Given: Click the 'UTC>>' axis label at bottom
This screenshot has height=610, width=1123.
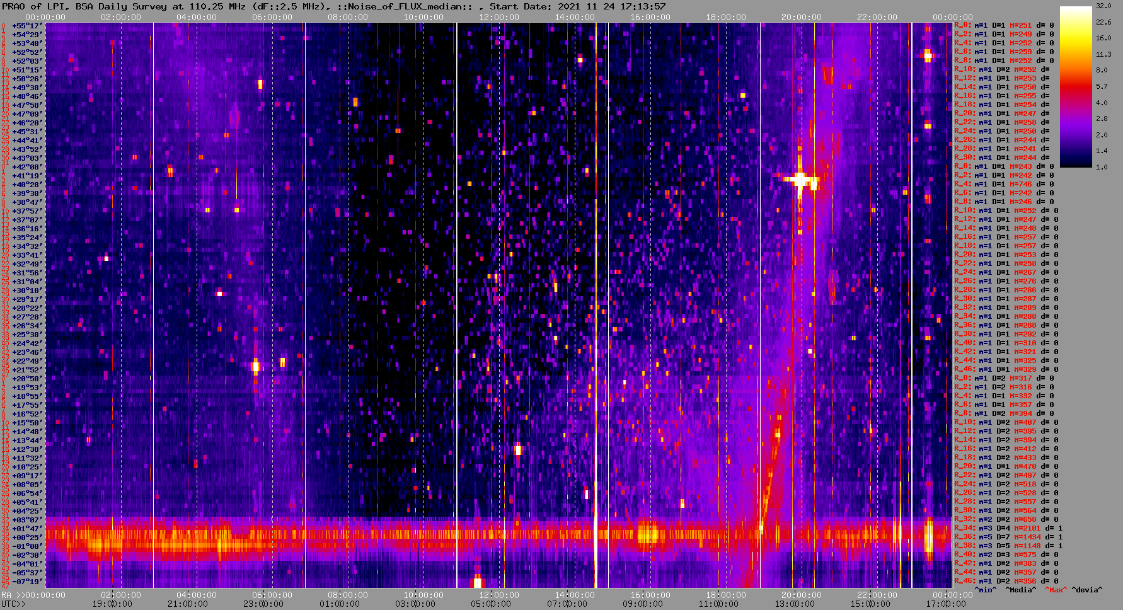Looking at the screenshot, I should pyautogui.click(x=14, y=604).
